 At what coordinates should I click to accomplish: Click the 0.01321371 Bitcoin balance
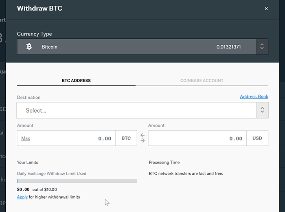(x=228, y=47)
